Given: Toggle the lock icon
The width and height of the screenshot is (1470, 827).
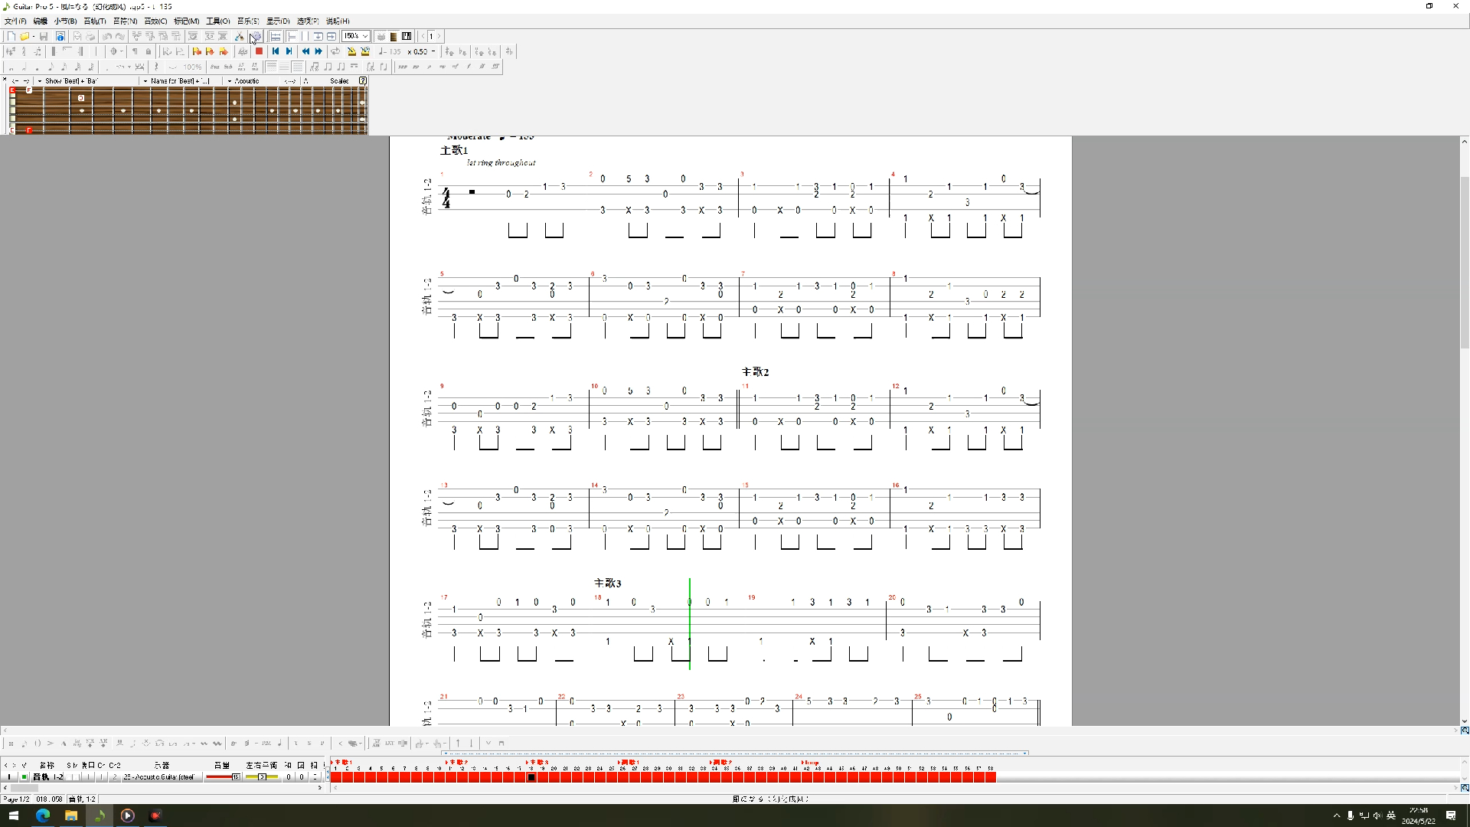Looking at the screenshot, I should tap(148, 51).
